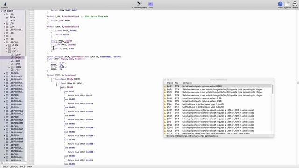Select the _SB.PCI0.LP... scope row
The image size is (299, 168).
point(13,30)
